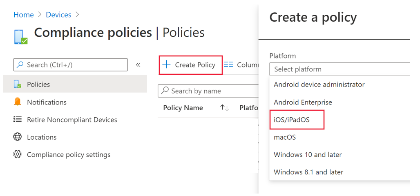
Task: Click the Locations globe icon
Action: coord(18,137)
